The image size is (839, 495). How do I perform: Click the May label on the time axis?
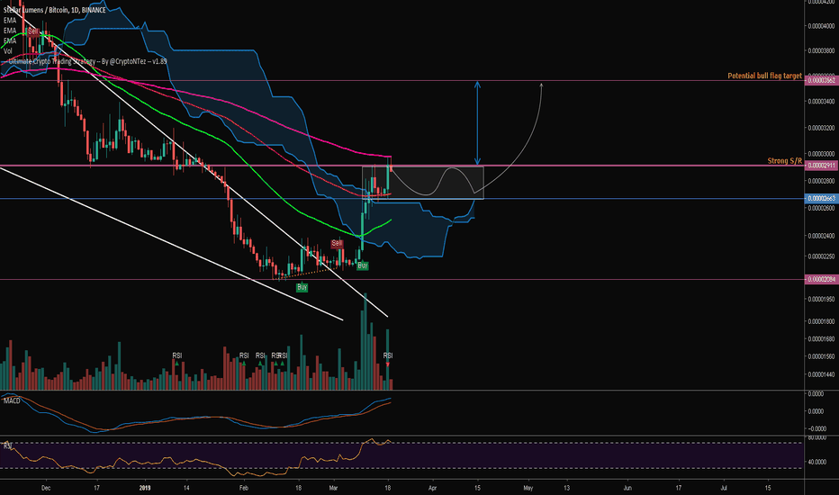528,488
